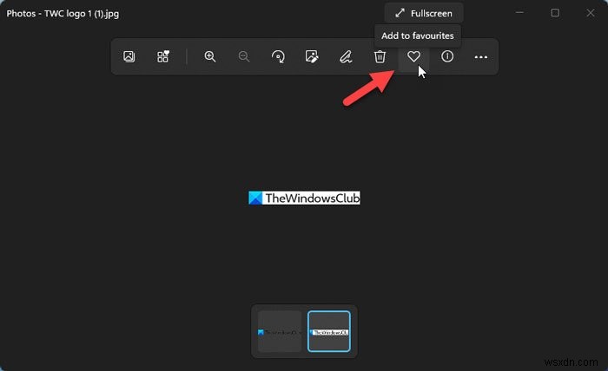Rotate the image with the rotate icon
The height and width of the screenshot is (371, 608).
click(278, 57)
